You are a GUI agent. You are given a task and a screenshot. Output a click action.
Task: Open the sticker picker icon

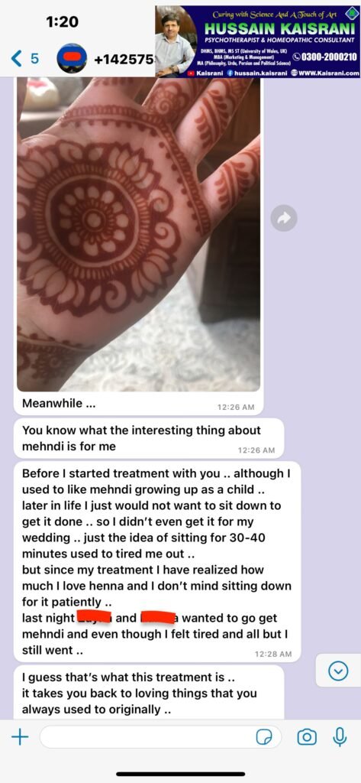263,737
